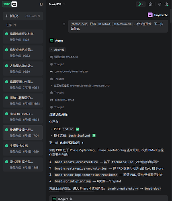The width and height of the screenshot is (172, 201).
Task: Select the 快速开发读书资 task
Action: (23, 133)
